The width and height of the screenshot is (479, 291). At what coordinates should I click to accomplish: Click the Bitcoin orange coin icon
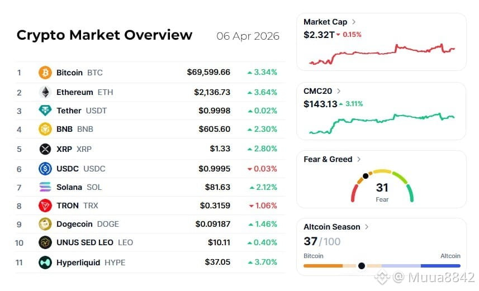click(45, 73)
